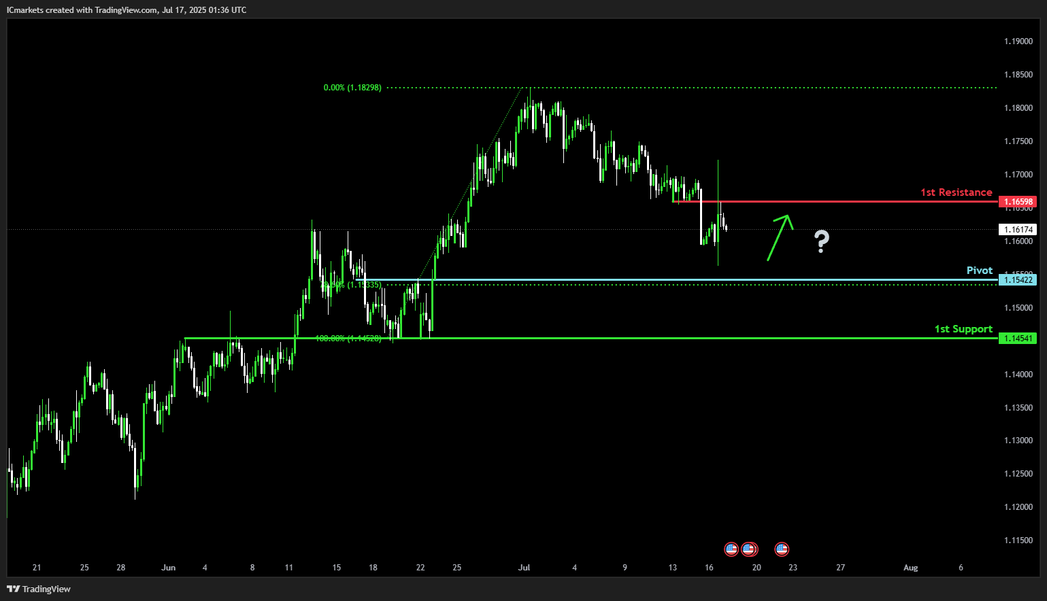Click the 1.13000 price axis label
Viewport: 1047px width, 601px height.
(x=1018, y=441)
